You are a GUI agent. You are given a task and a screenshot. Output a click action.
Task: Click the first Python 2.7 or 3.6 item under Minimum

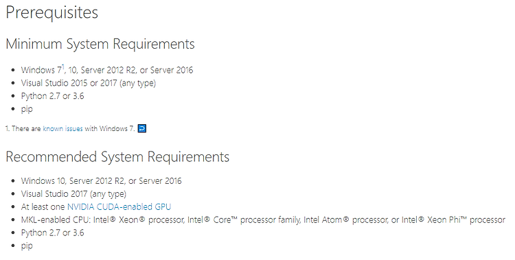click(53, 96)
